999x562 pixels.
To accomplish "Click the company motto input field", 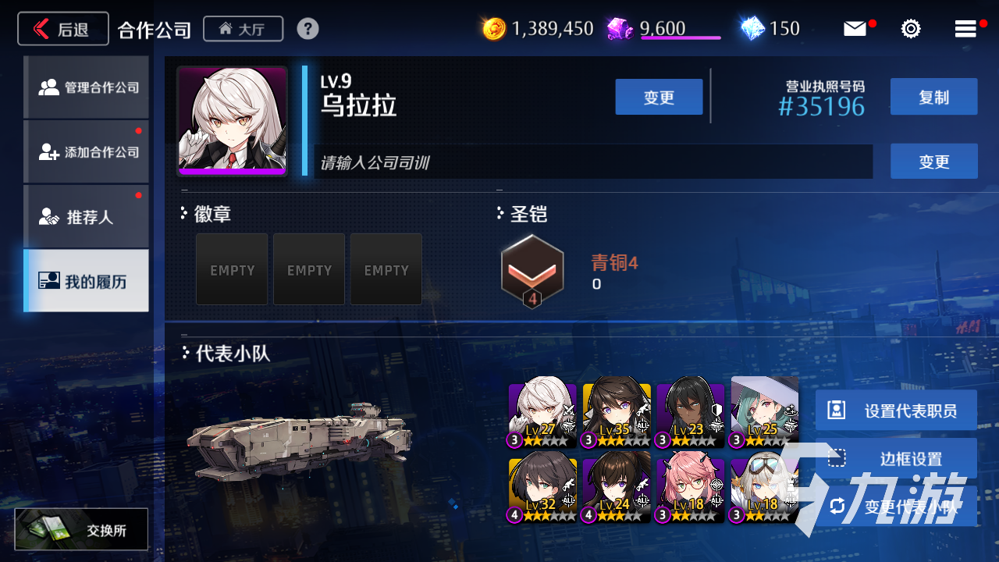I will click(593, 162).
